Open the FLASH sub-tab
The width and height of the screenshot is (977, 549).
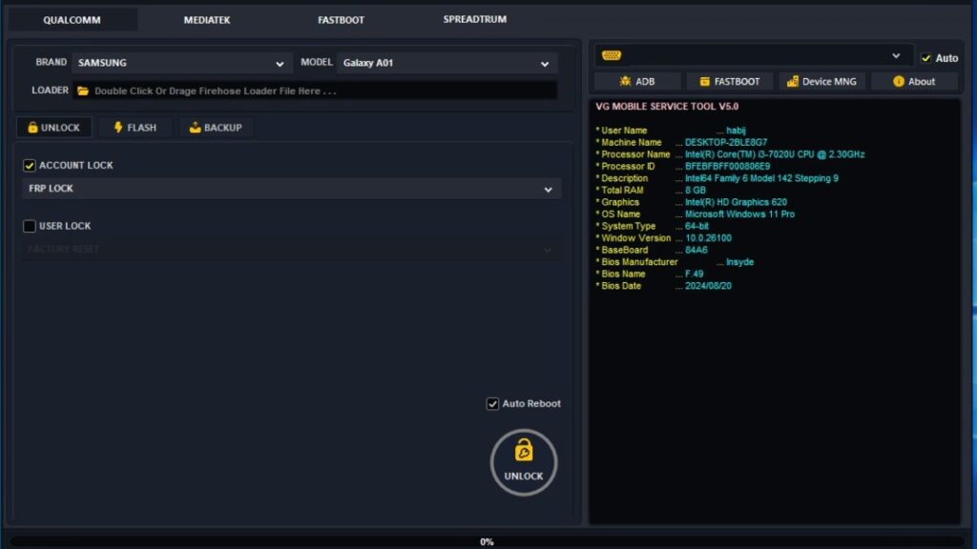135,128
